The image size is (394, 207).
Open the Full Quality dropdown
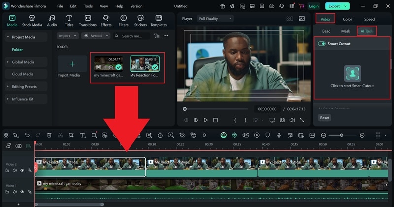[x=215, y=19]
